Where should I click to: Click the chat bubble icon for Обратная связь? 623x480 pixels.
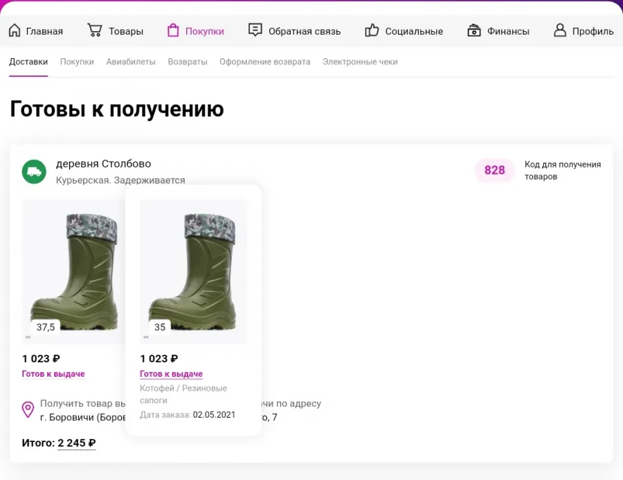255,30
